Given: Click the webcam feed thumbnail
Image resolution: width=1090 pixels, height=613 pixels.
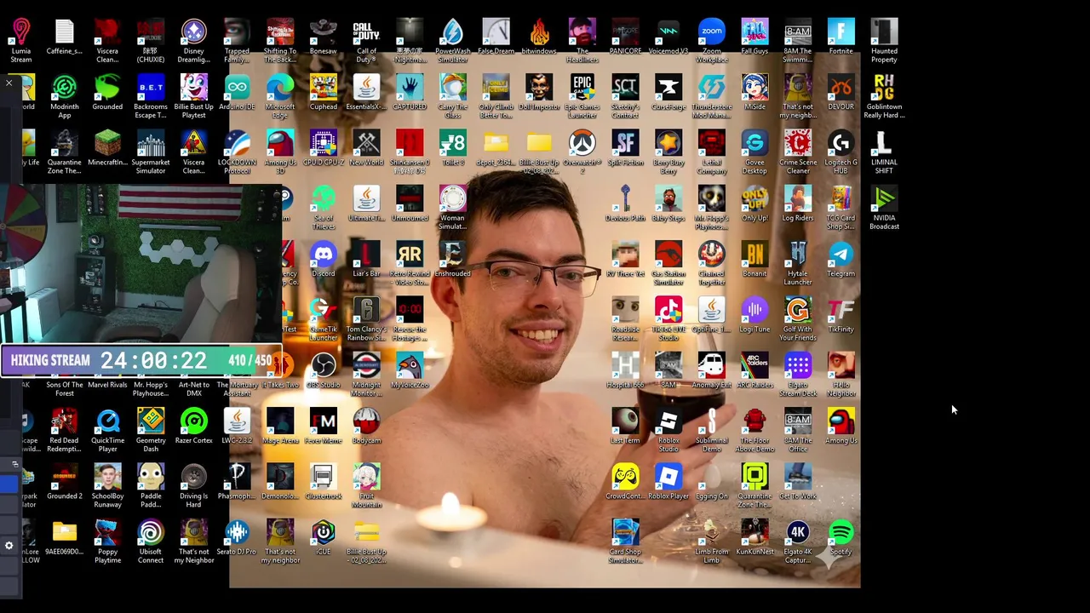Looking at the screenshot, I should pyautogui.click(x=142, y=266).
